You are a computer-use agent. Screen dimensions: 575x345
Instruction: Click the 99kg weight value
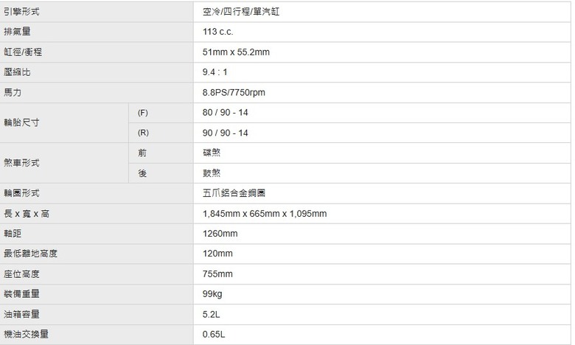pos(212,294)
